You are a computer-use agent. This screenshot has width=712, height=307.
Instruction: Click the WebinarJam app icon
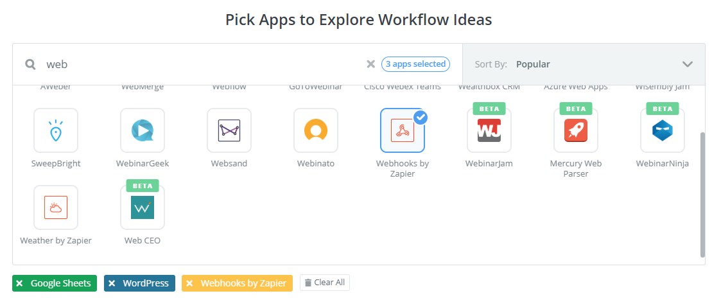coord(489,130)
